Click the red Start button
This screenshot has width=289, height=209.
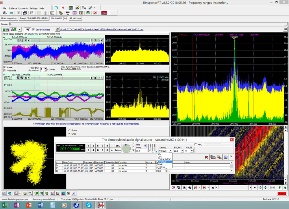(x=281, y=193)
